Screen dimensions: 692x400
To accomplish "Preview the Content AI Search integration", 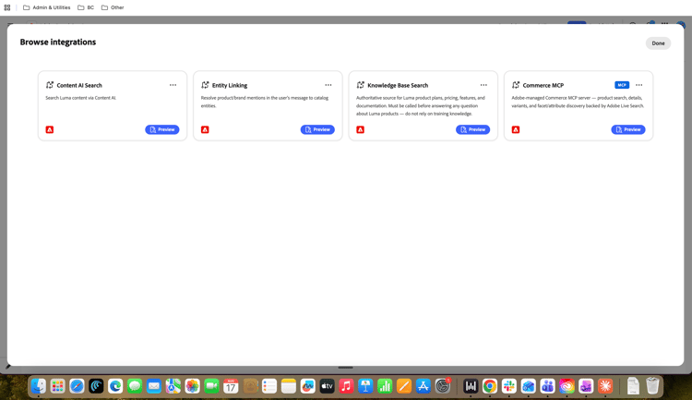I will [162, 129].
